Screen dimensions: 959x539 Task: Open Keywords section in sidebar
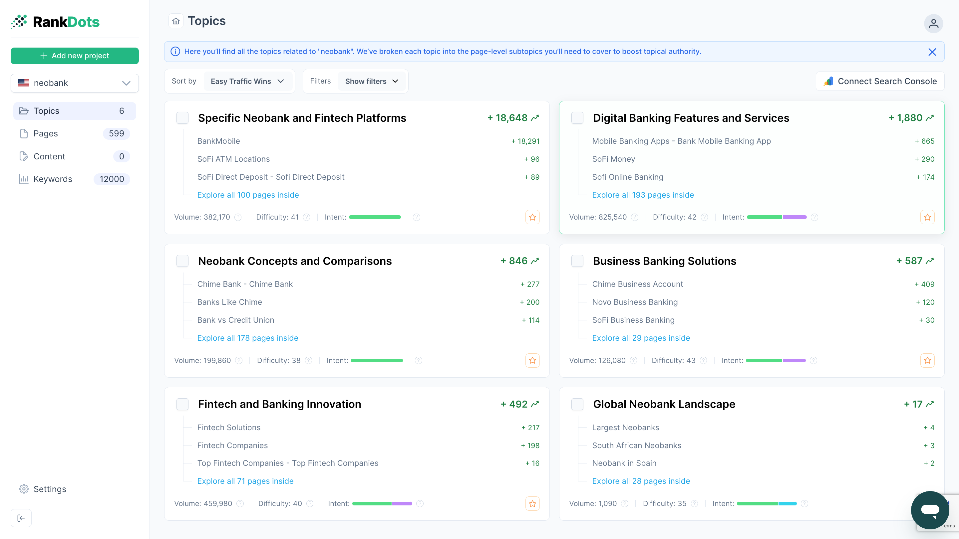tap(53, 179)
